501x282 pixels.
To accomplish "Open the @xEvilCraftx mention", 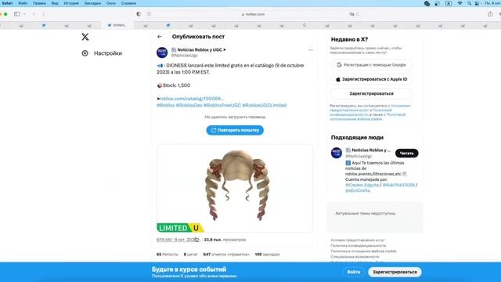I will 358,190.
